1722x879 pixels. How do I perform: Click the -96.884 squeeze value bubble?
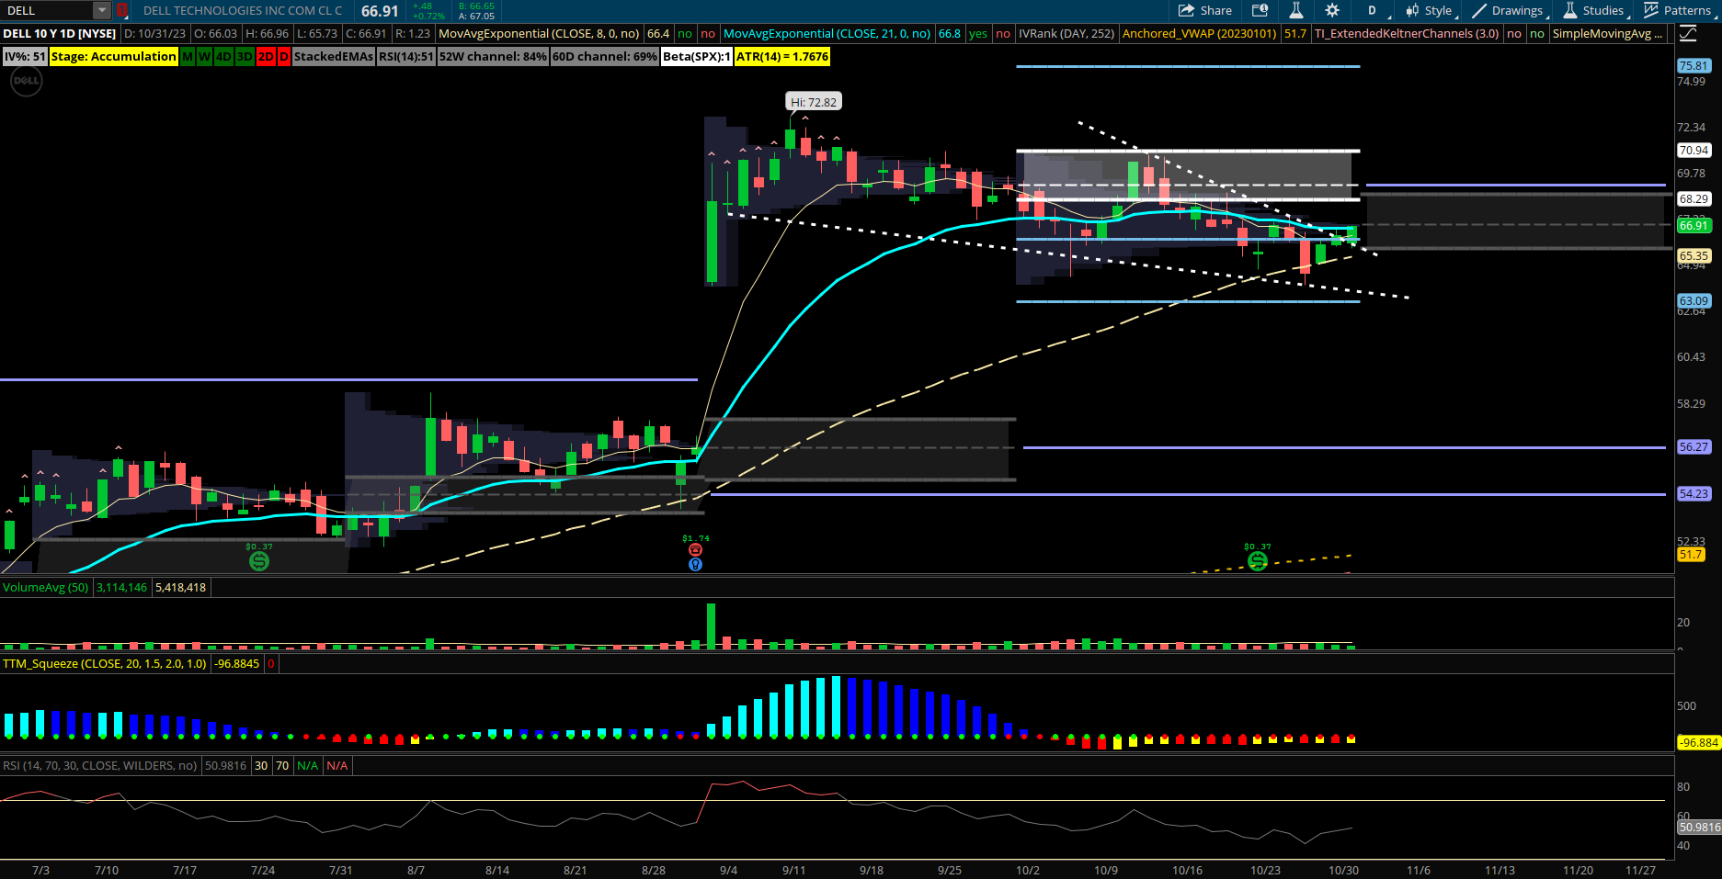(x=1698, y=743)
